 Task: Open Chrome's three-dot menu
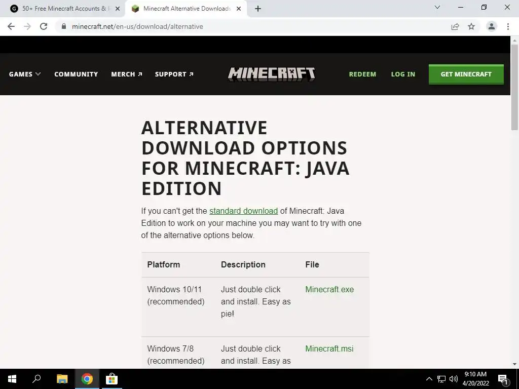[x=508, y=26]
